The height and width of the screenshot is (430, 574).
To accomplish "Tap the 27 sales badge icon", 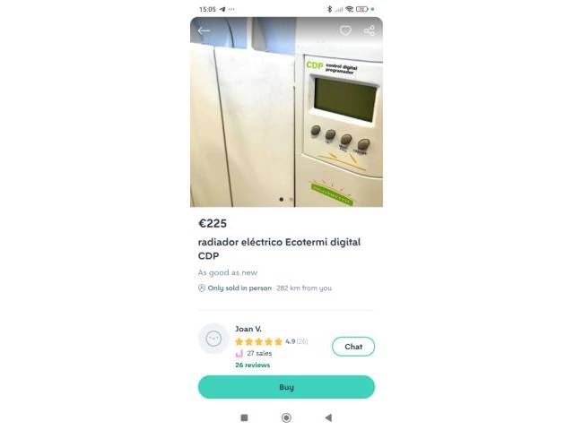I will [x=239, y=353].
